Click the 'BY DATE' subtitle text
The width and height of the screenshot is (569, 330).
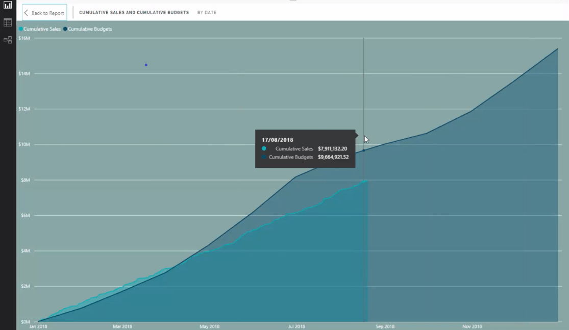coord(207,12)
